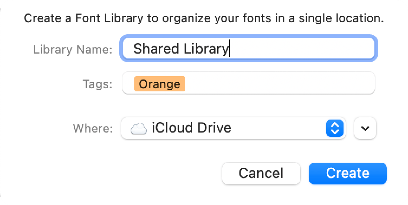
Task: Confirm library creation with Create
Action: (x=348, y=173)
